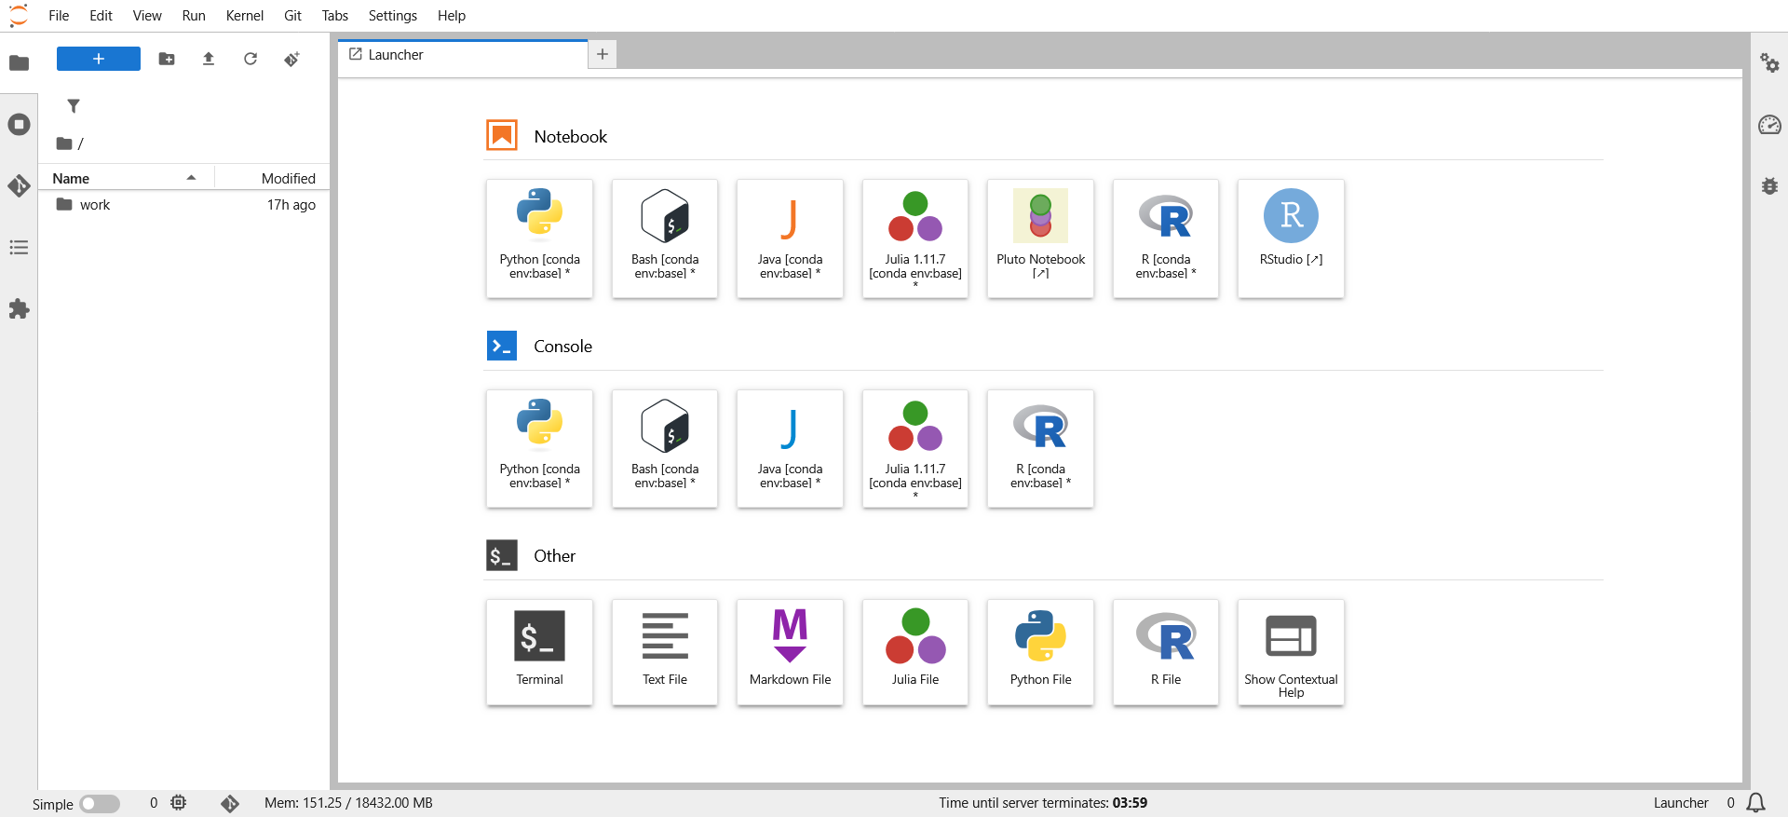Click the blue new launcher button
Screen dimensions: 1788x817
pyautogui.click(x=99, y=59)
